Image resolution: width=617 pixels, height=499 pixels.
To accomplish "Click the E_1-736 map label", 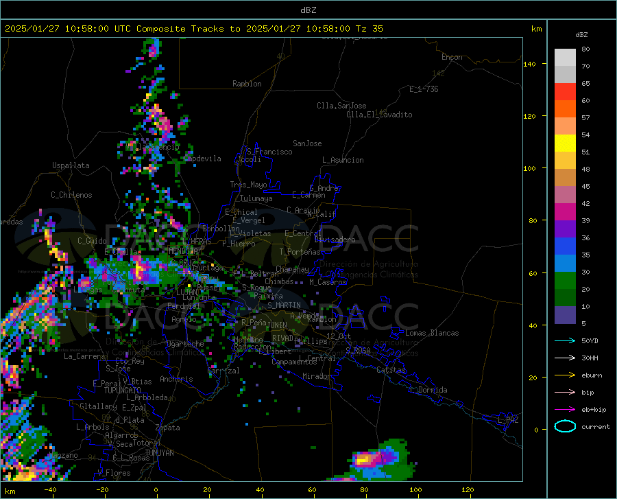I will coord(424,89).
